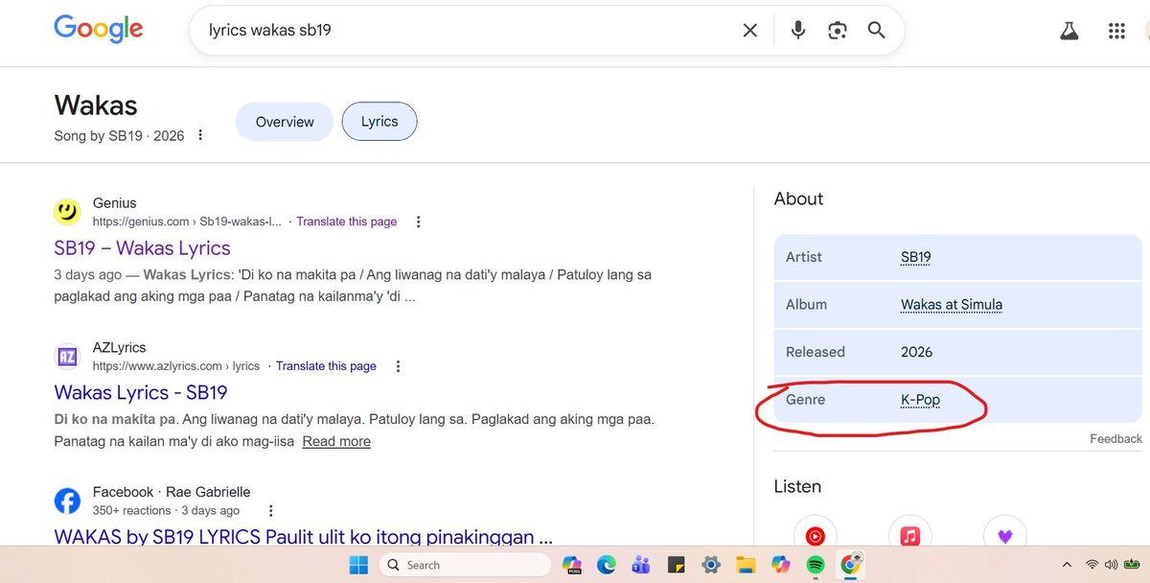Open the WAKAS by SB19 LYRICS Facebook link
The width and height of the screenshot is (1150, 583).
point(304,537)
